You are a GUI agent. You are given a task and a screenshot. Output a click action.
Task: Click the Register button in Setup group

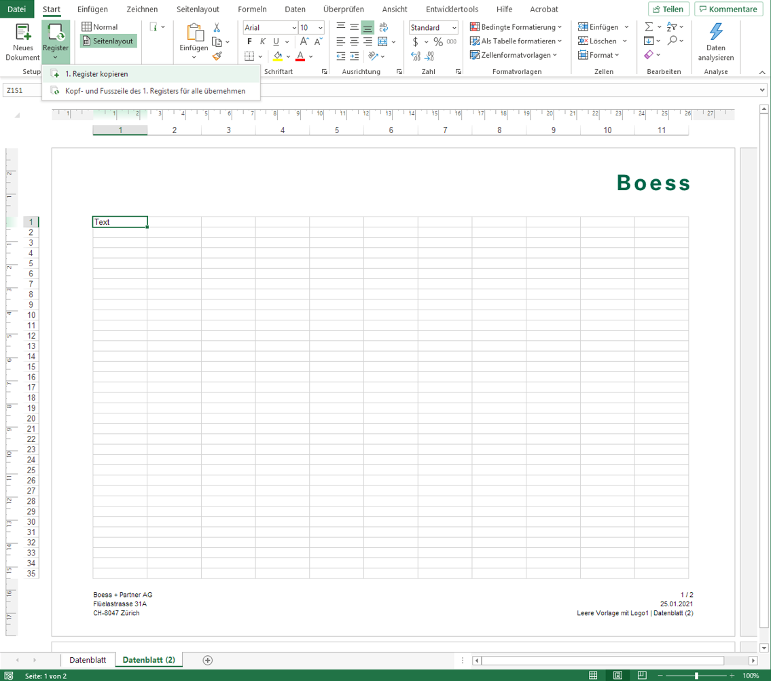coord(56,42)
